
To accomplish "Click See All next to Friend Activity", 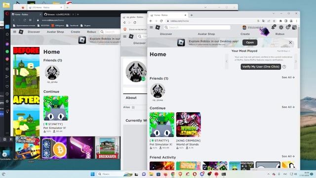I will [x=288, y=156].
